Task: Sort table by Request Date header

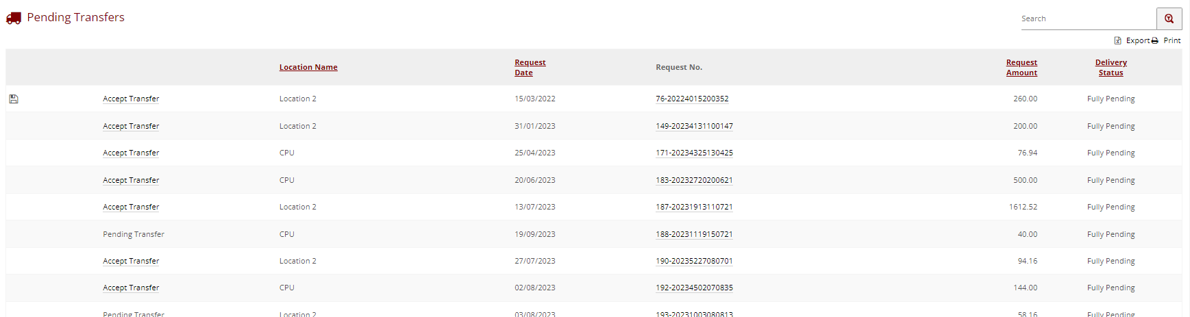Action: point(530,67)
